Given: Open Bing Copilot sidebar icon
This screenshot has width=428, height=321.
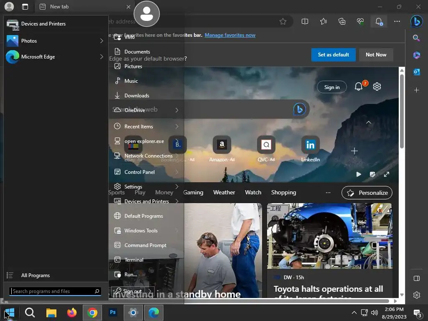Looking at the screenshot, I should point(417,21).
